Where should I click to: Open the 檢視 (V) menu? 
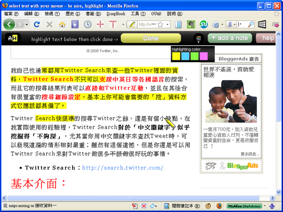coord(52,14)
